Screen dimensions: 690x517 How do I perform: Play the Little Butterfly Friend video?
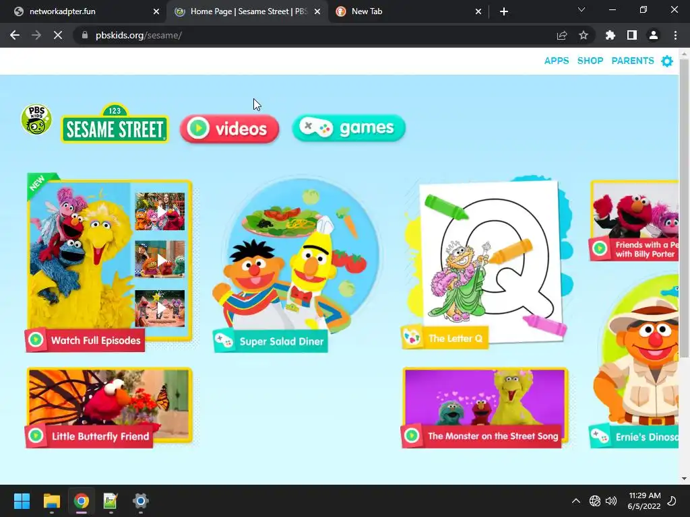point(109,407)
